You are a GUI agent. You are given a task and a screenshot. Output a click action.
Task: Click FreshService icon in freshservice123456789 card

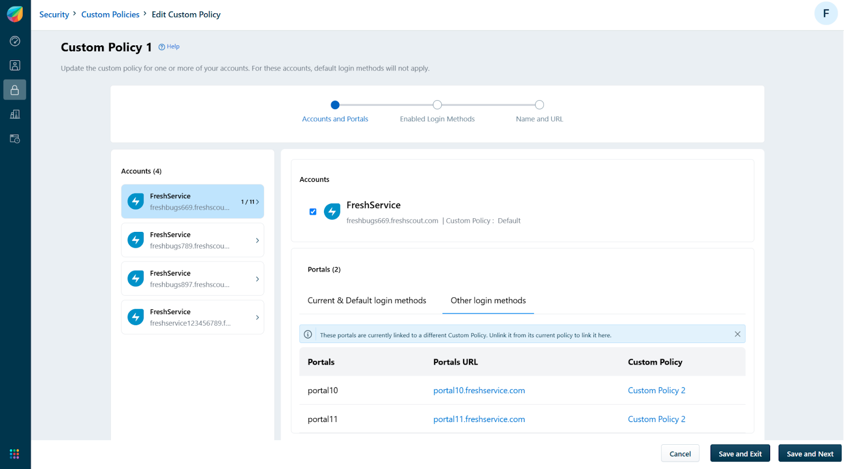click(136, 317)
